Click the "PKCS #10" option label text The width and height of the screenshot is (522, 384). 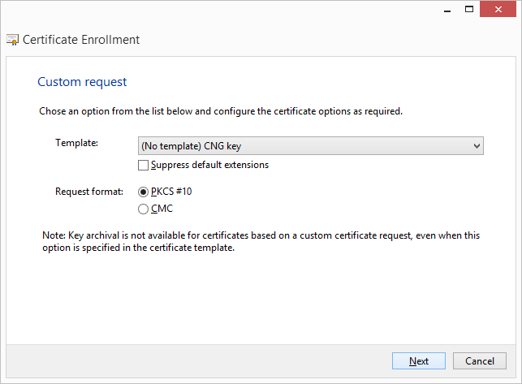[171, 192]
